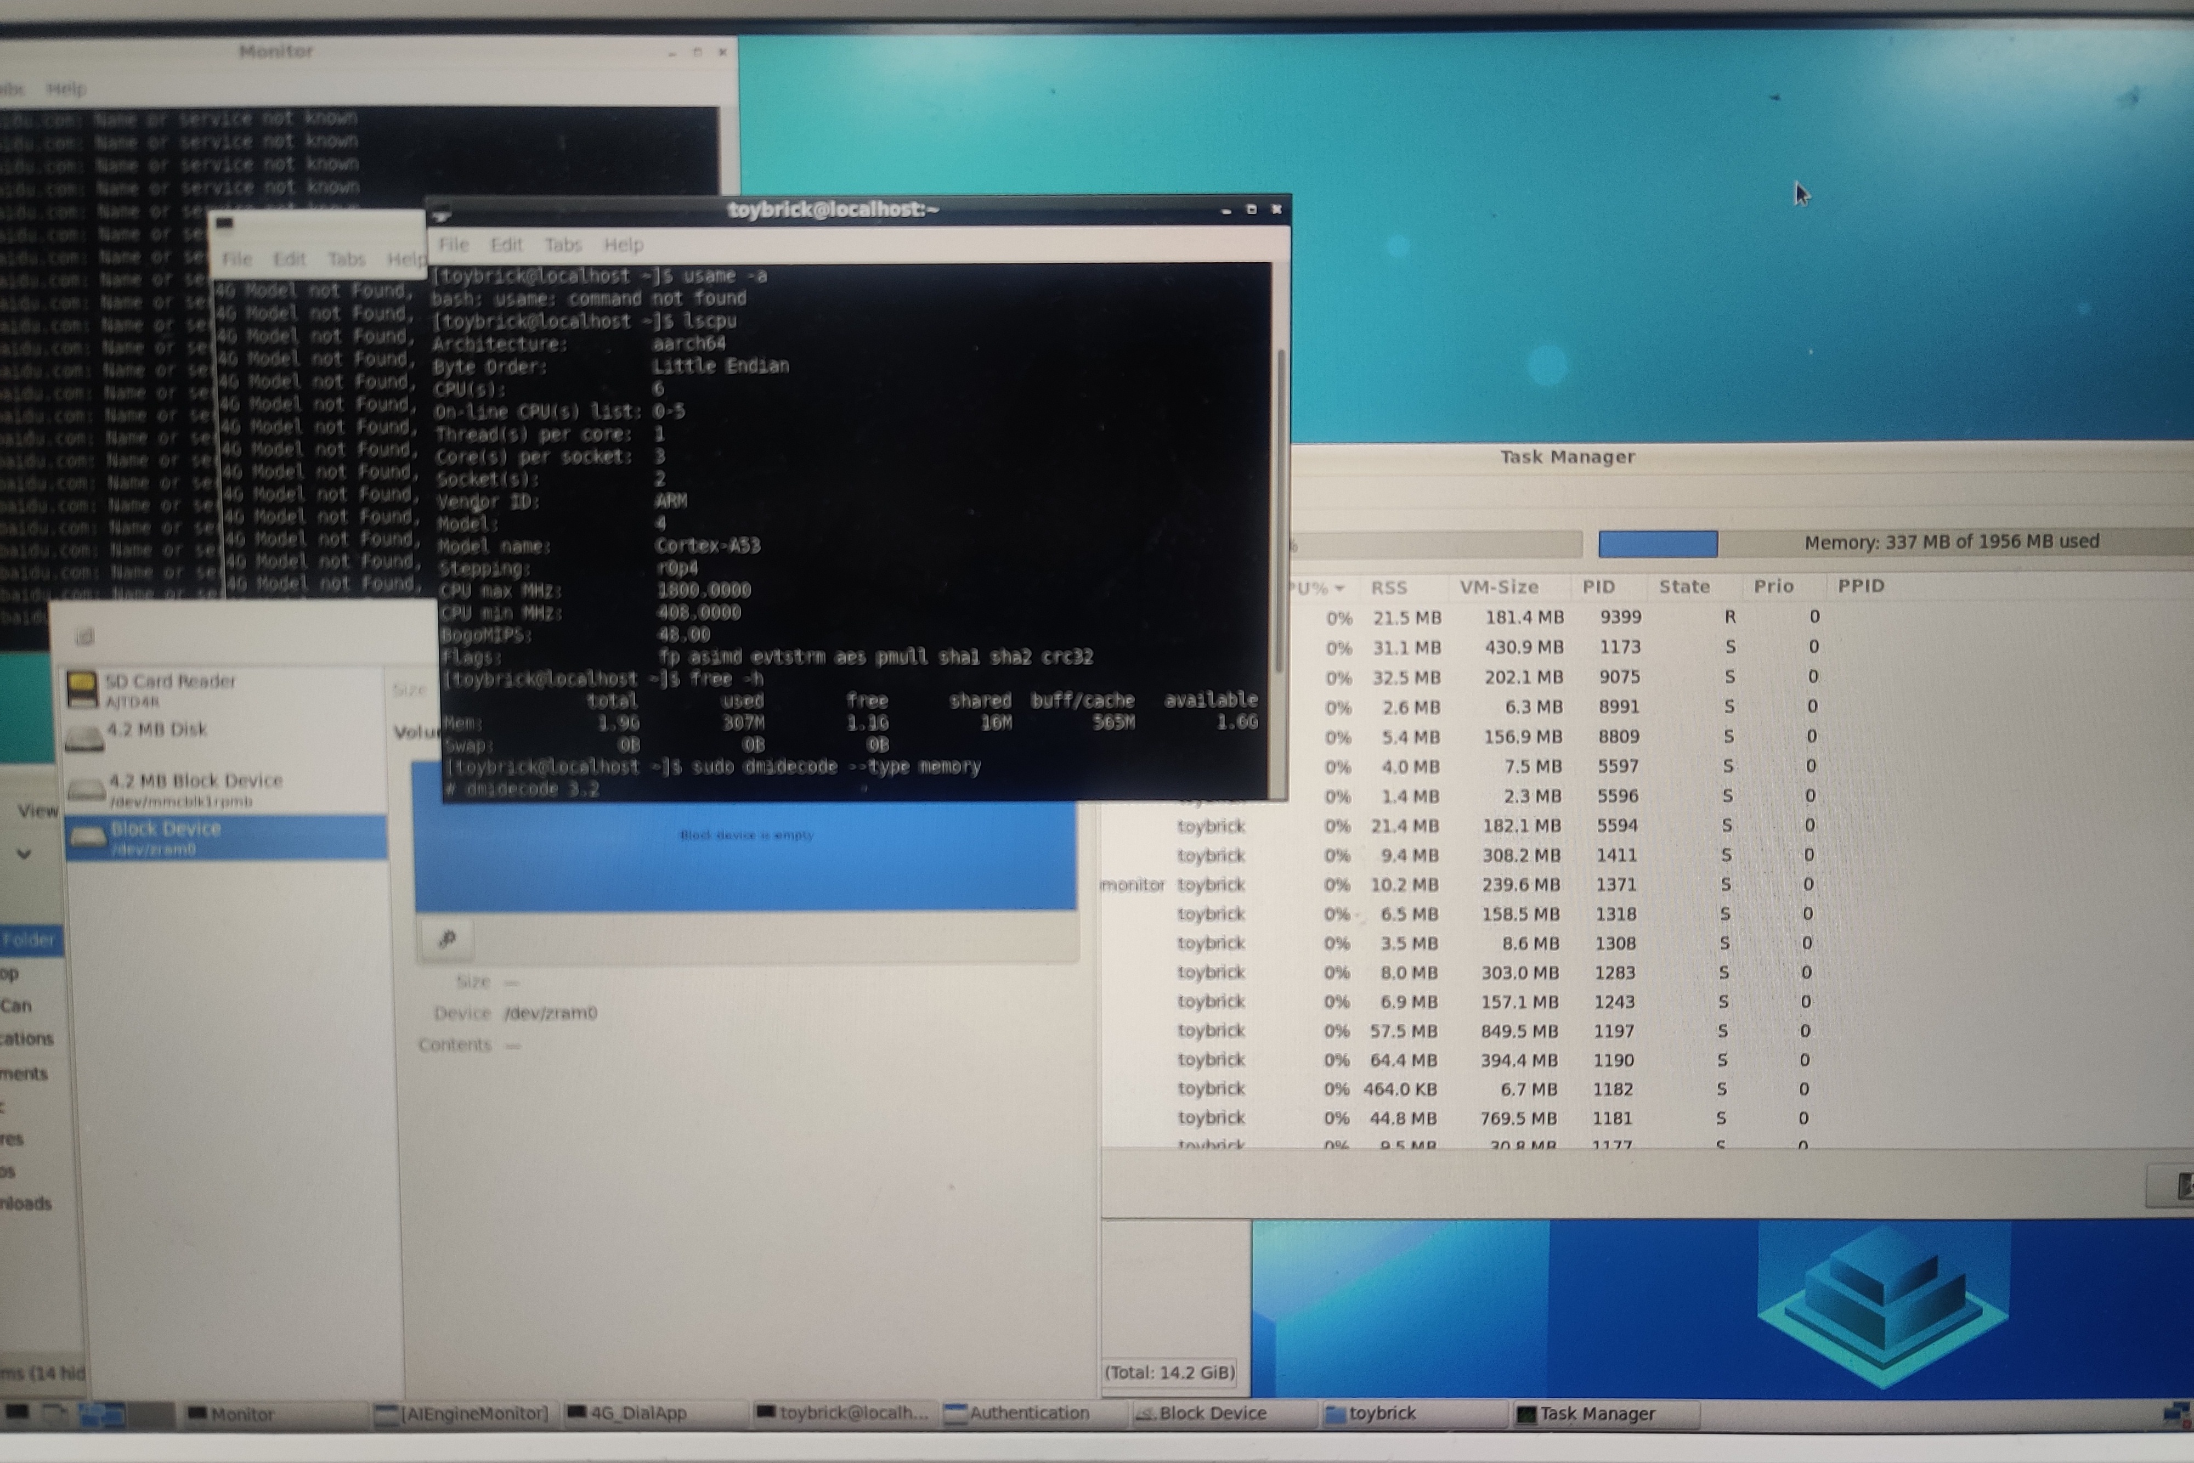The width and height of the screenshot is (2194, 1463).
Task: Sort task list by VM-Size column
Action: (x=1498, y=587)
